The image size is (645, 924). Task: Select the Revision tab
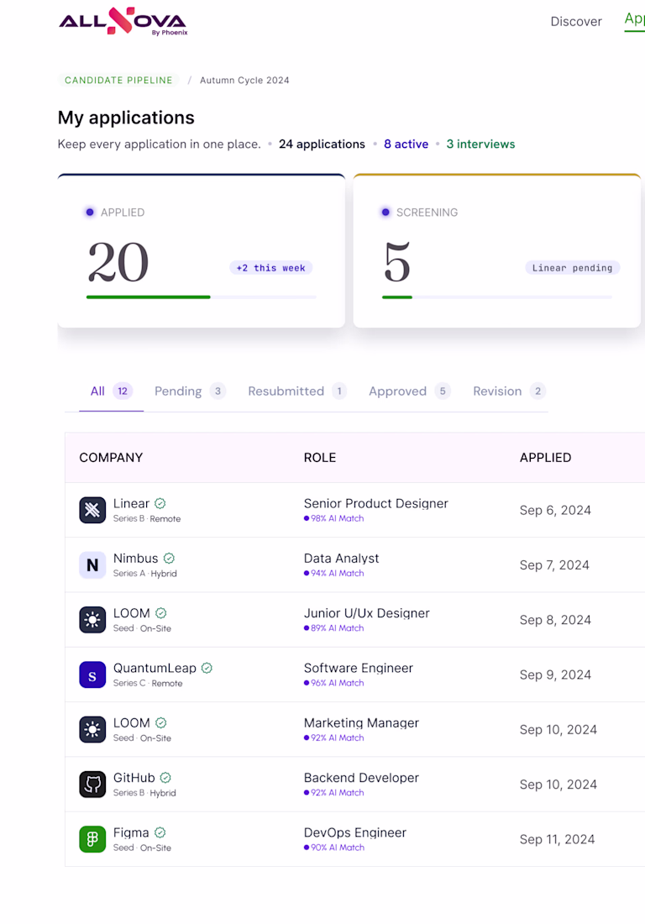click(510, 391)
